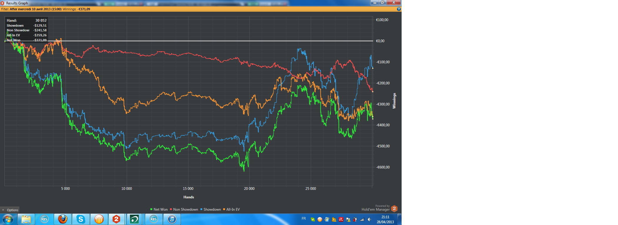The height and width of the screenshot is (225, 618).
Task: Click the Non Showdown value -$241,58
Action: coord(40,30)
